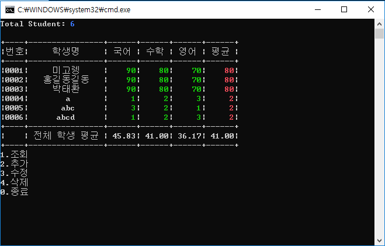
Task: Click the vertical scrollbar thumb
Action: tap(379, 34)
